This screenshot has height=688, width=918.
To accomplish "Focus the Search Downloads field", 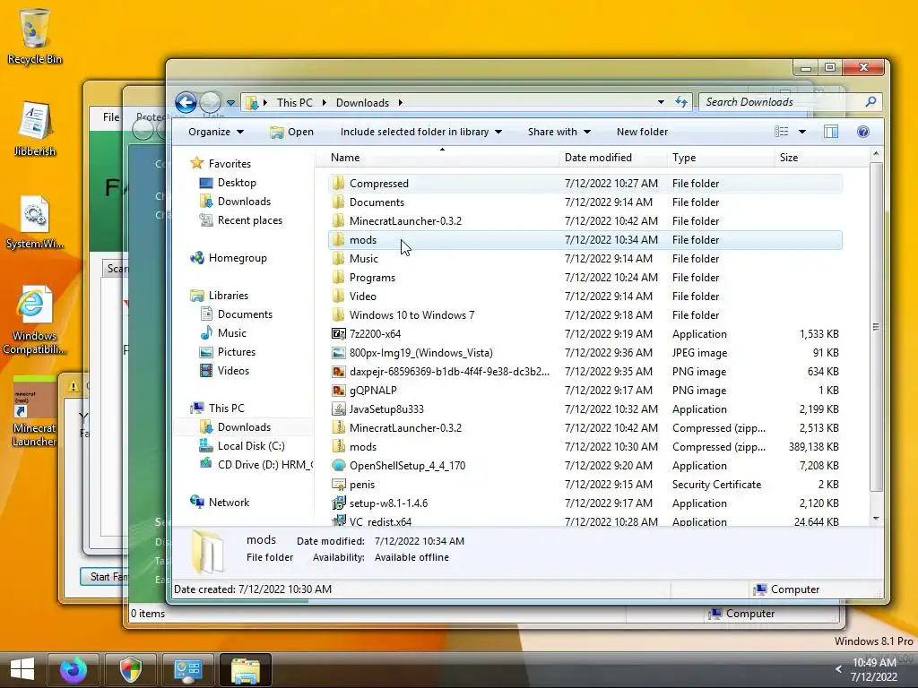I will 782,102.
